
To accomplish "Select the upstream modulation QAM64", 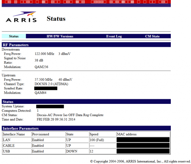I will (x=40, y=93).
